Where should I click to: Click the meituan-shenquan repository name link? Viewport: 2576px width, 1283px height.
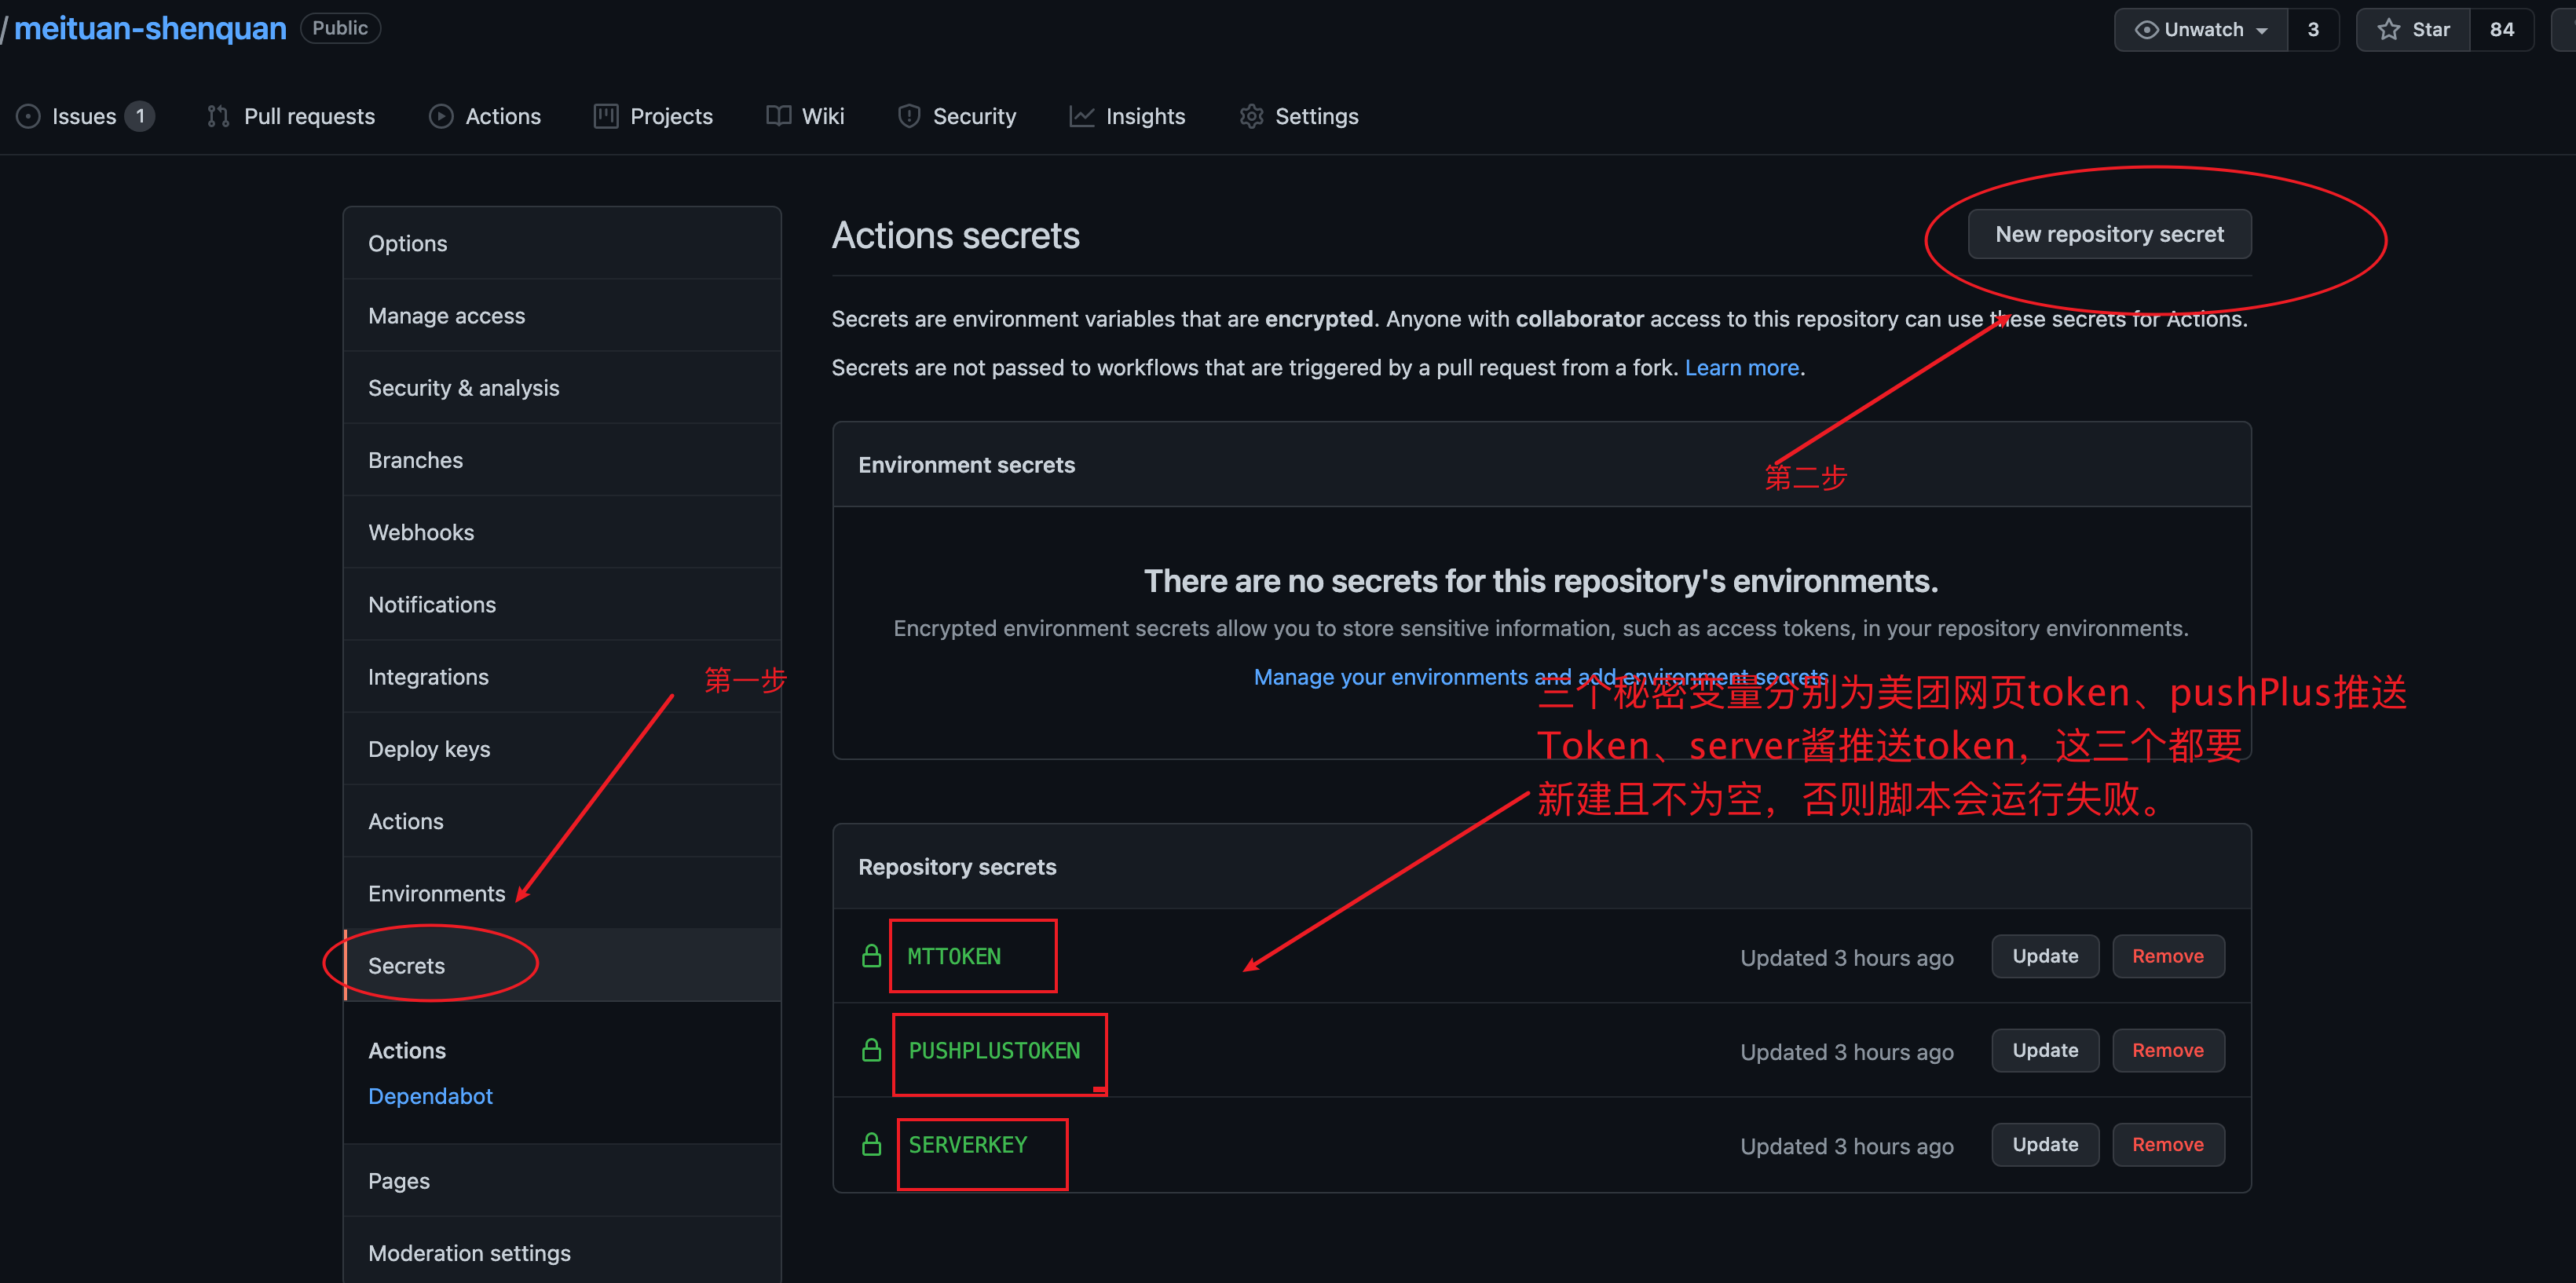click(150, 28)
